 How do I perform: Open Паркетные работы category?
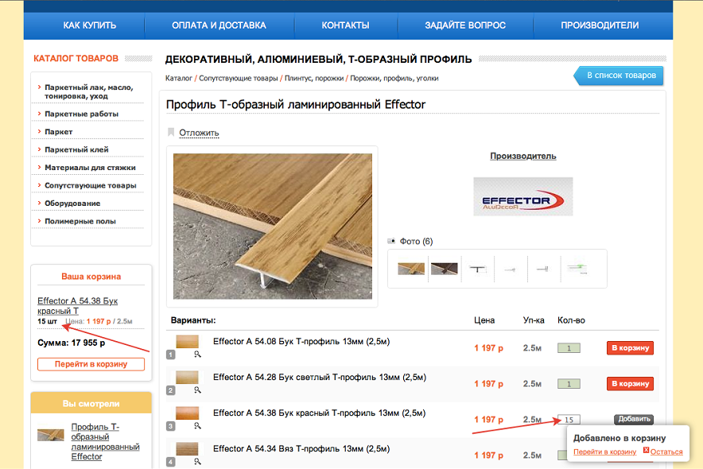pyautogui.click(x=81, y=114)
